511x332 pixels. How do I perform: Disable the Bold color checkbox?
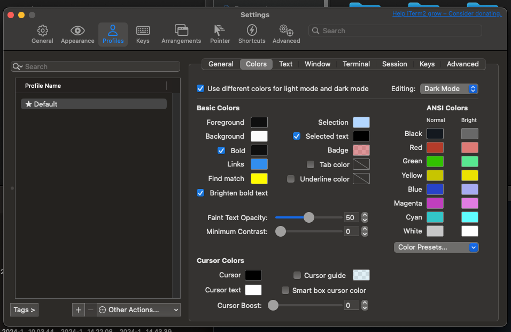[x=221, y=150]
